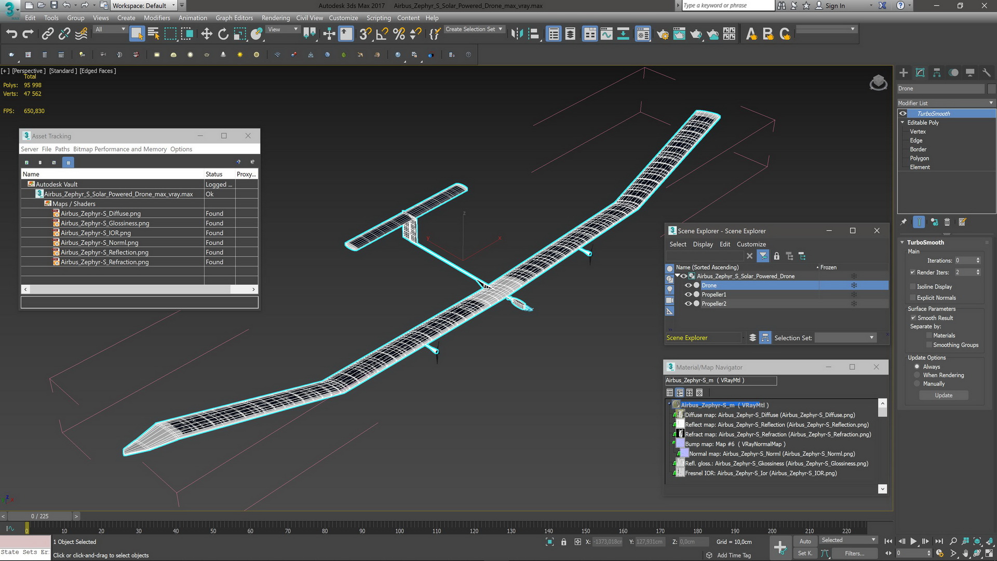Image resolution: width=997 pixels, height=561 pixels.
Task: Toggle visibility eye of Propeller1
Action: coord(688,295)
